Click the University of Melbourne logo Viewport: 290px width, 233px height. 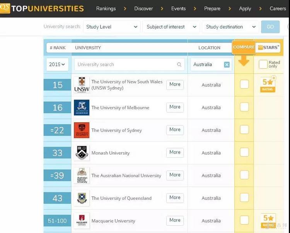pyautogui.click(x=81, y=108)
